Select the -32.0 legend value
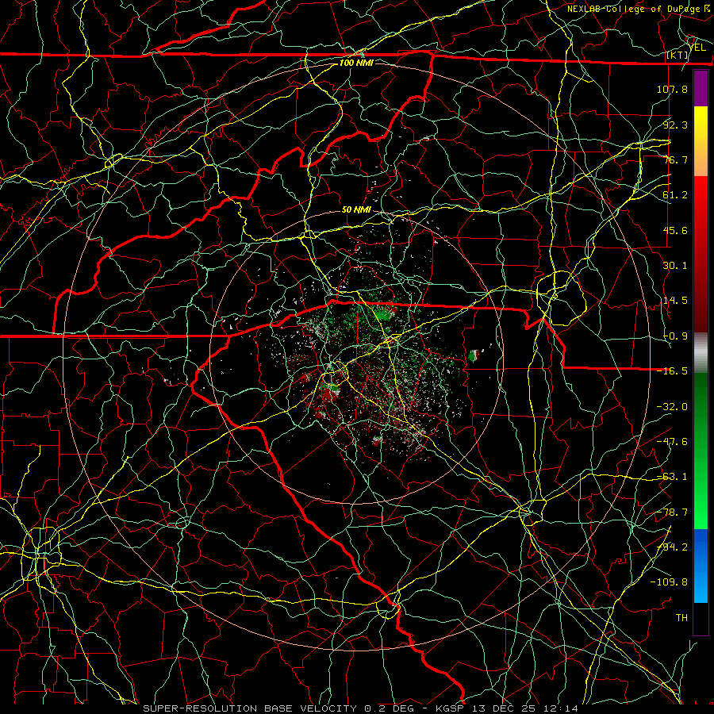Image resolution: width=714 pixels, height=714 pixels. 672,407
